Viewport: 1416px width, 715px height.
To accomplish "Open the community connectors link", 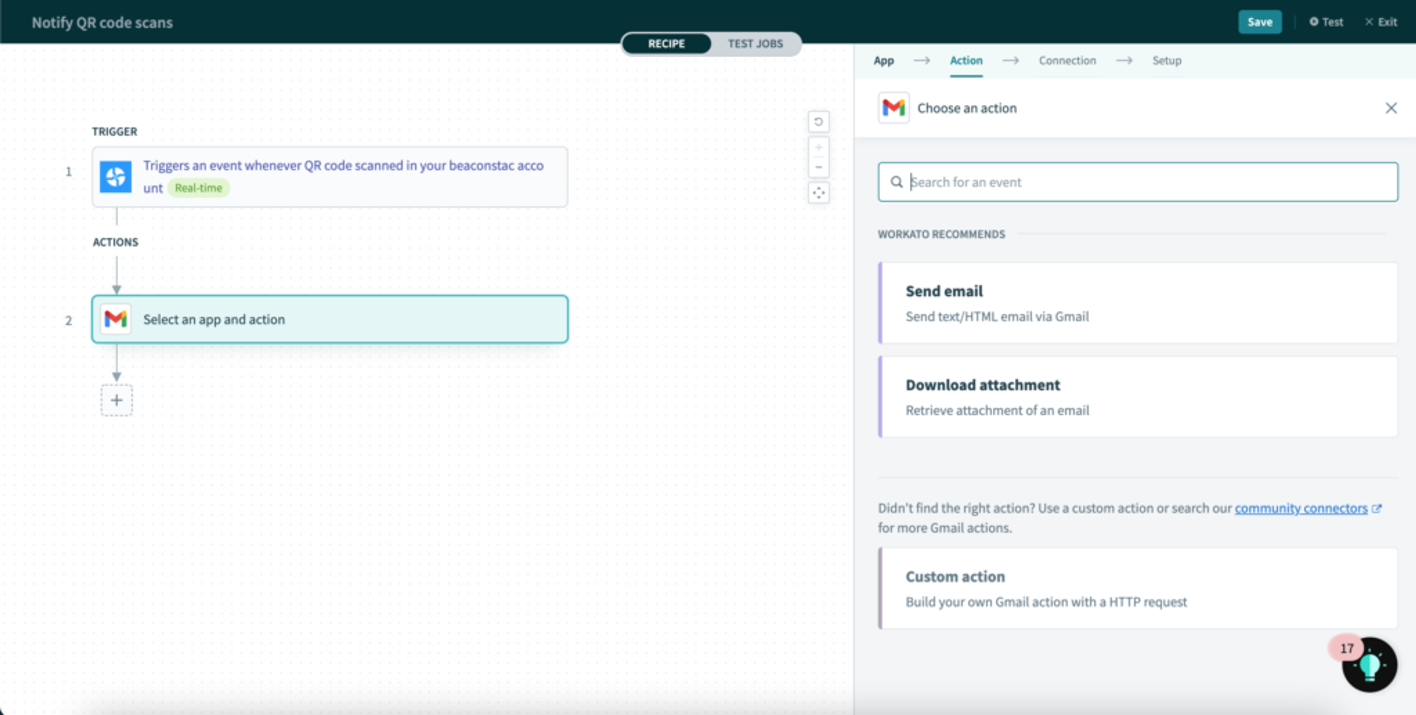I will (1301, 508).
